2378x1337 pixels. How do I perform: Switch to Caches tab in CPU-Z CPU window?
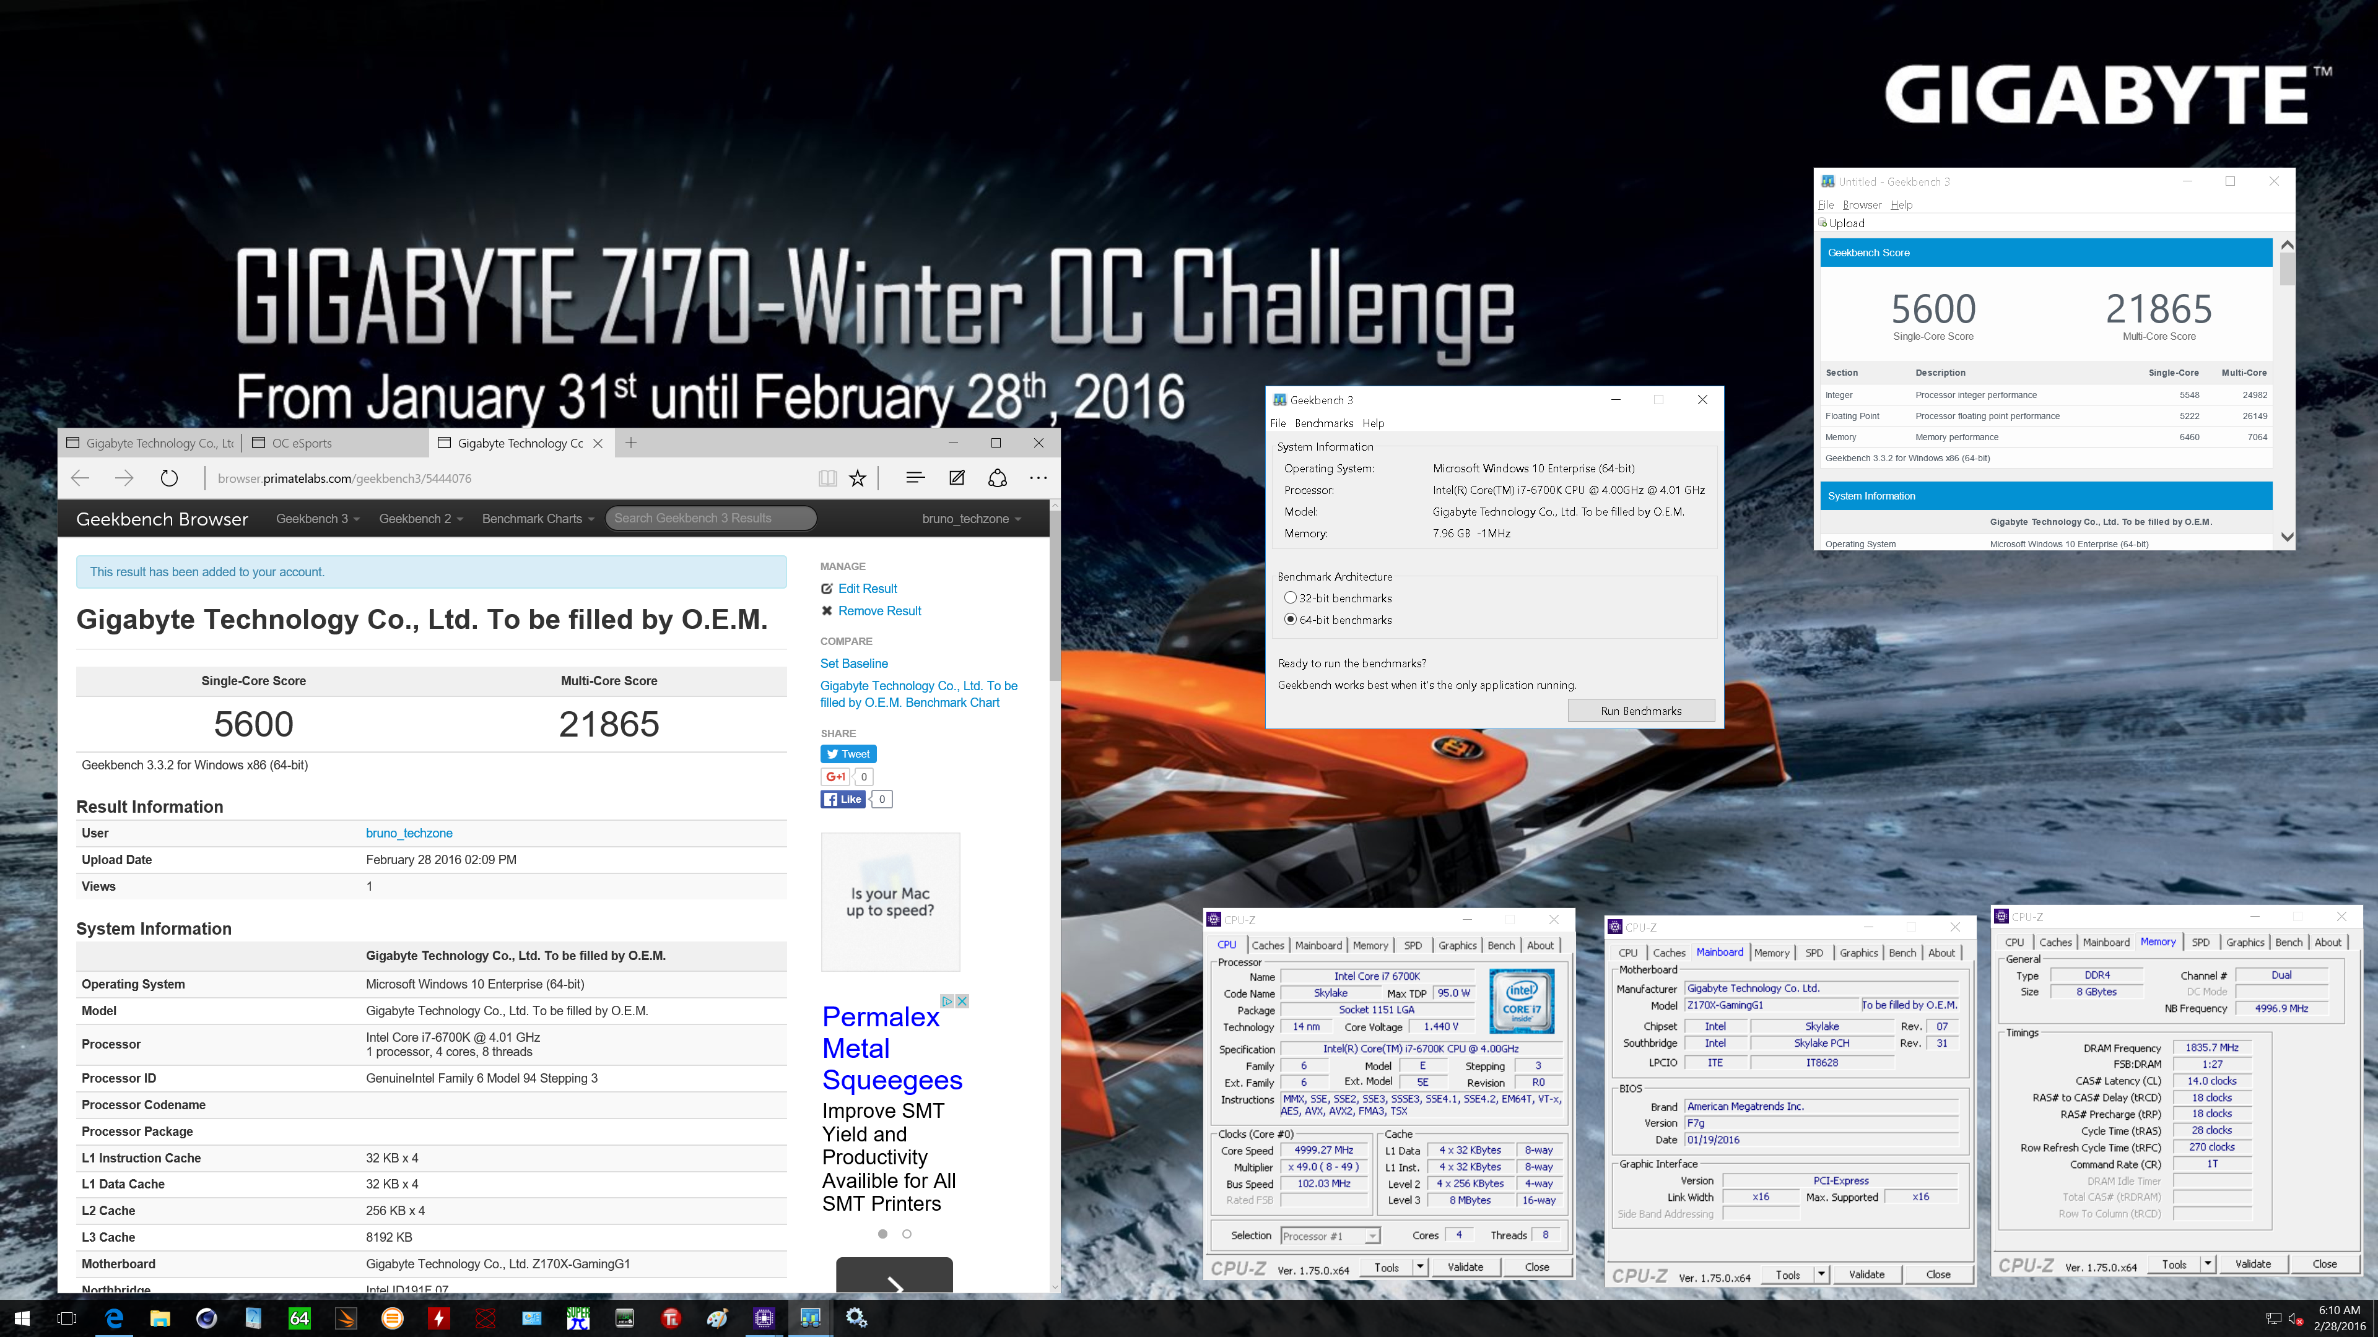pyautogui.click(x=1268, y=945)
